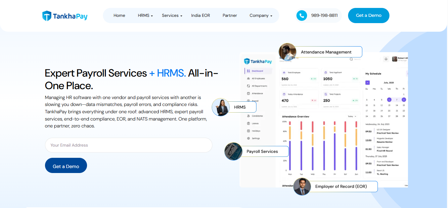Click Robert's profile avatar in dashboard
Viewport: 448px width, 208px height.
coord(395,59)
